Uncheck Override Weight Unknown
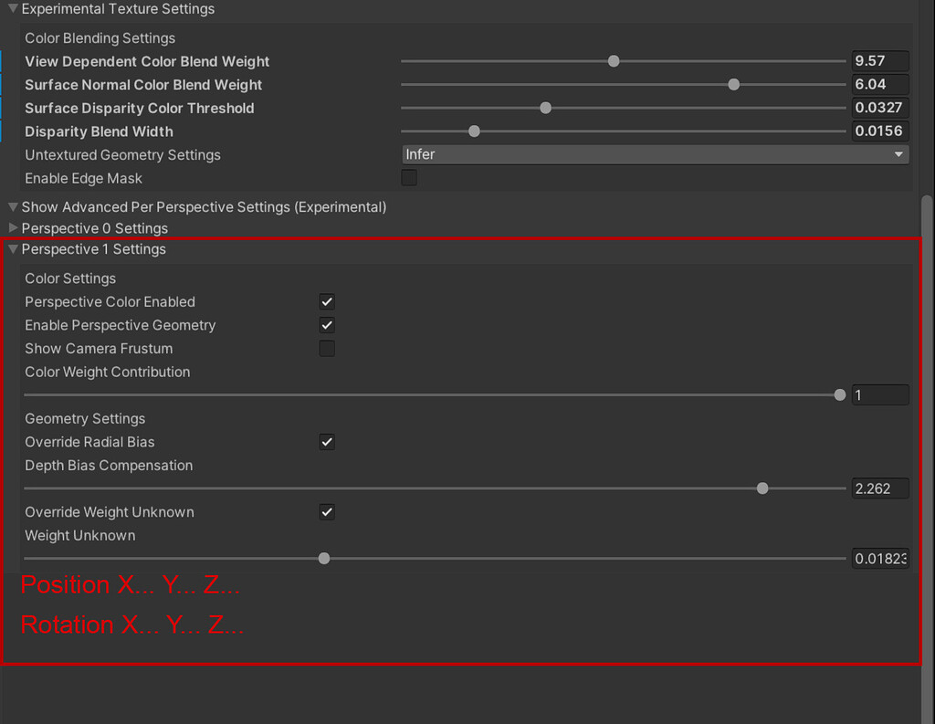This screenshot has height=724, width=935. click(x=326, y=511)
